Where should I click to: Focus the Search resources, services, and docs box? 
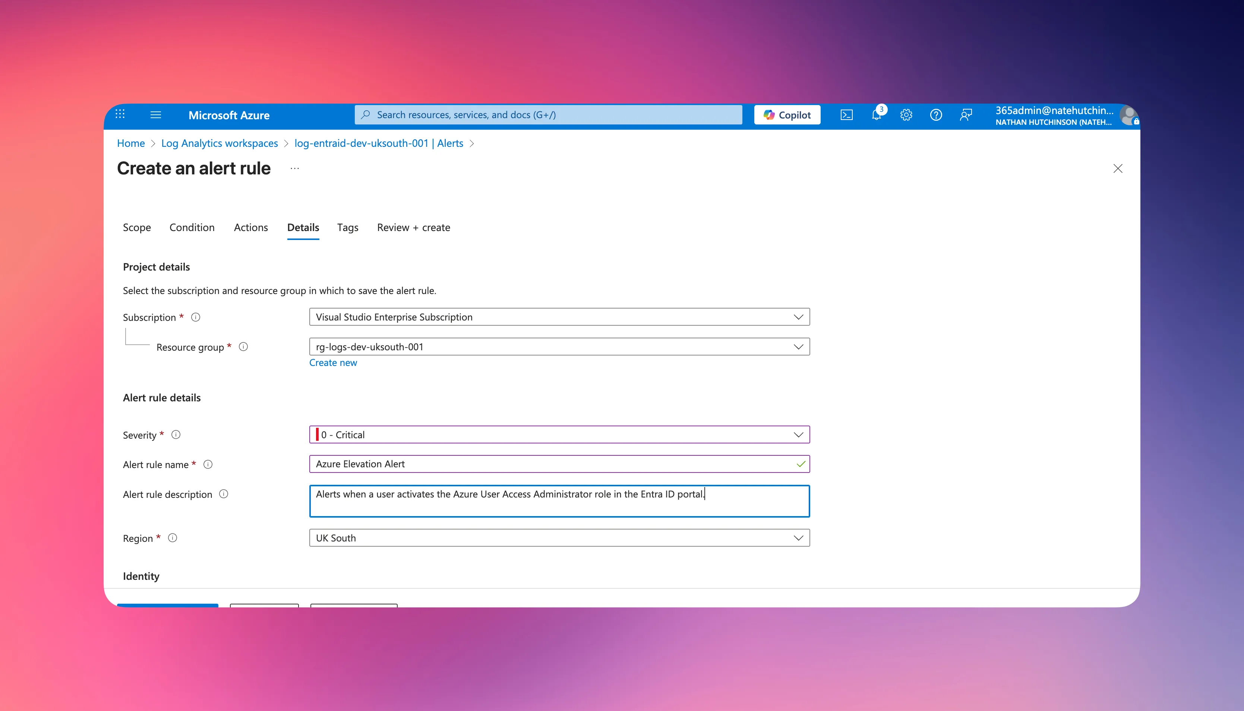click(548, 115)
